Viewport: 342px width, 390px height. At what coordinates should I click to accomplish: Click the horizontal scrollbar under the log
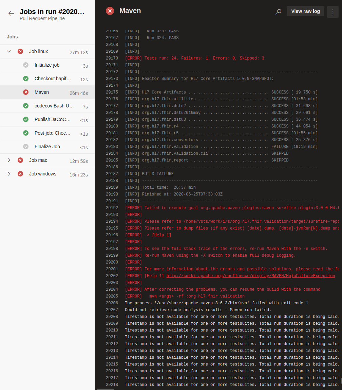(x=106, y=389)
